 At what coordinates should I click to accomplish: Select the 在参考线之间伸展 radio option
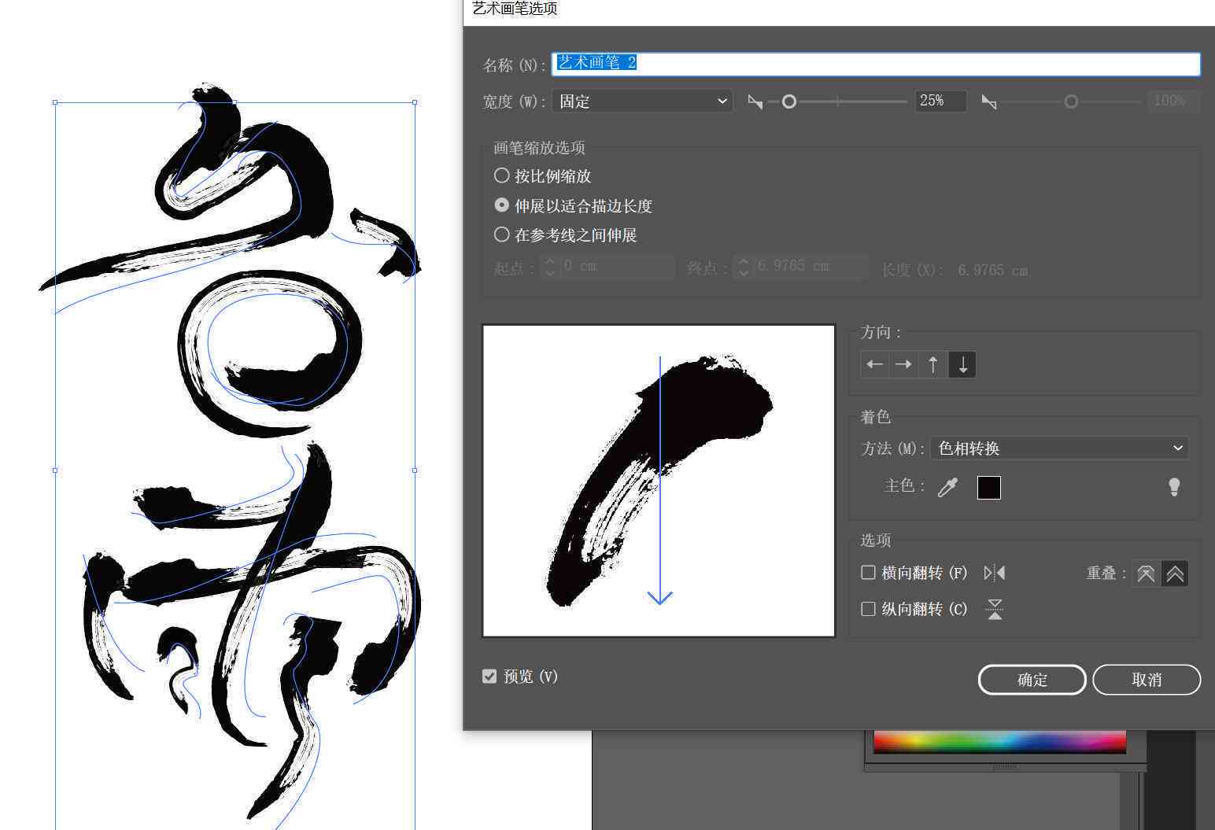point(501,234)
